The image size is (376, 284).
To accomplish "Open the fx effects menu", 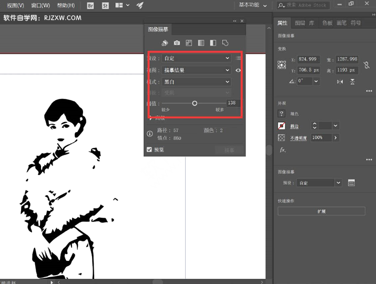I will 283,150.
